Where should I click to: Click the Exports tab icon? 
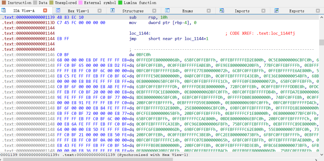point(276,11)
